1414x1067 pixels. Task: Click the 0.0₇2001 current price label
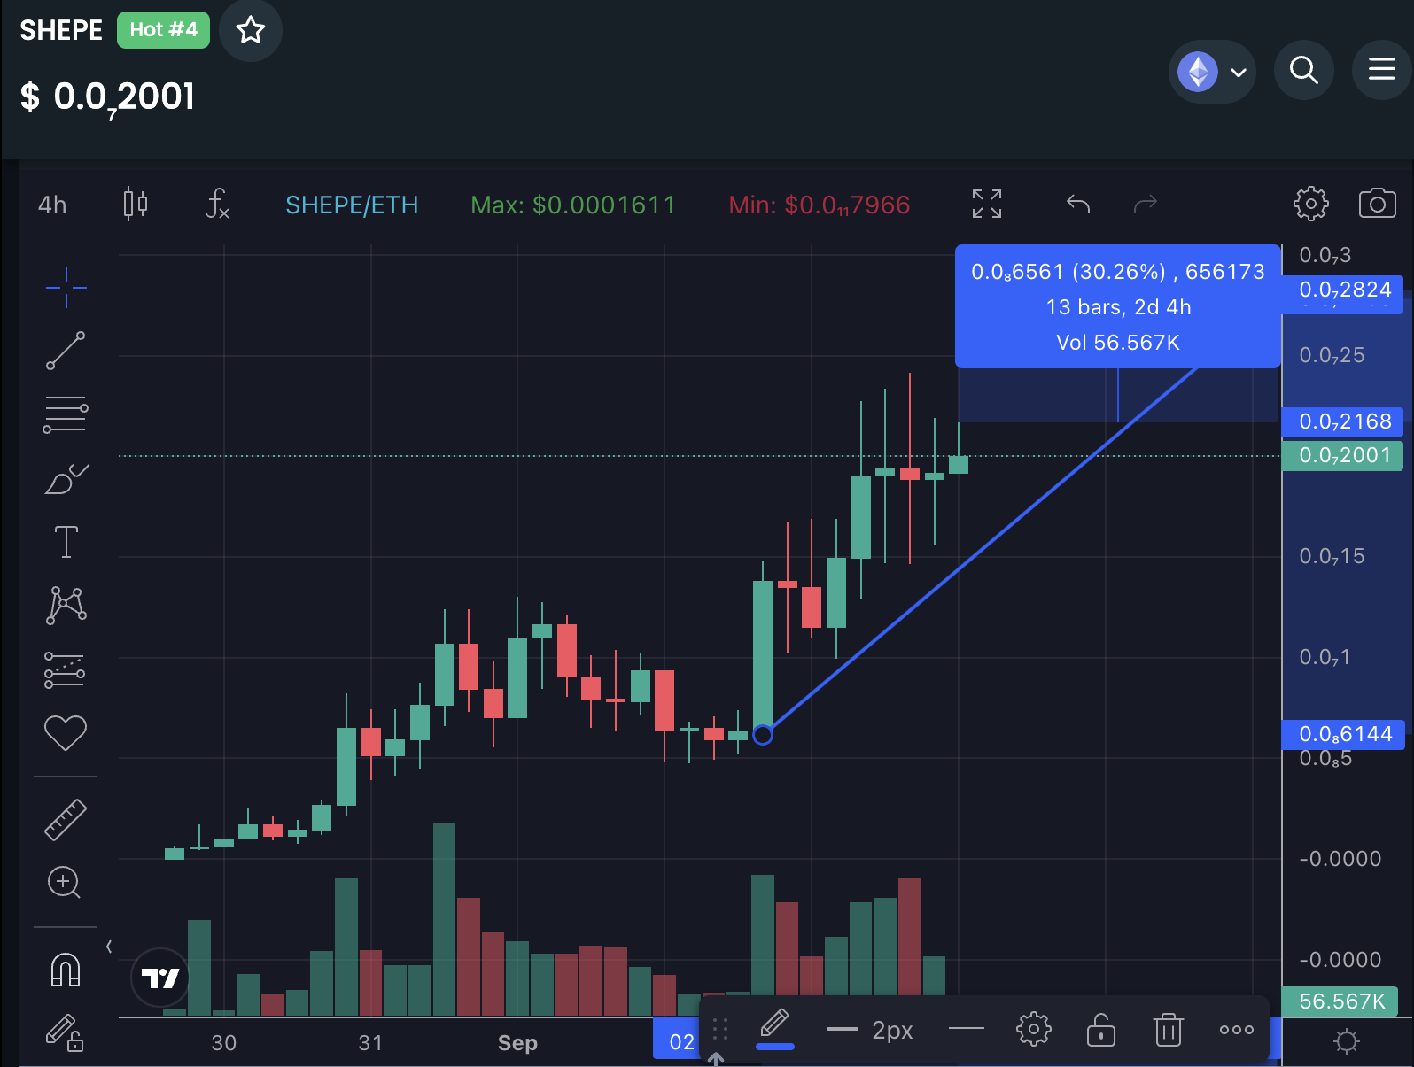tap(1343, 455)
